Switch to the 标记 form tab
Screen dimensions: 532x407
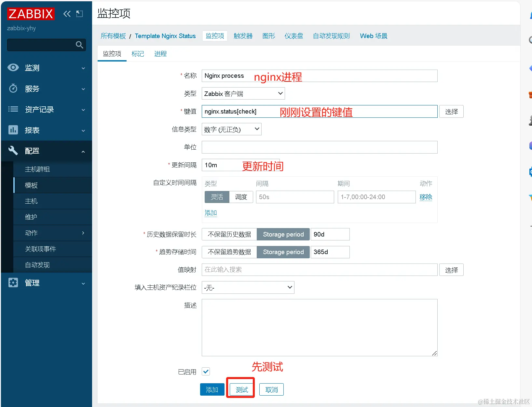[138, 54]
